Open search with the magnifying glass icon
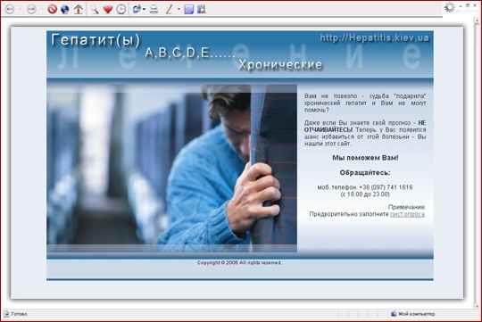The height and width of the screenshot is (322, 482). point(94,9)
